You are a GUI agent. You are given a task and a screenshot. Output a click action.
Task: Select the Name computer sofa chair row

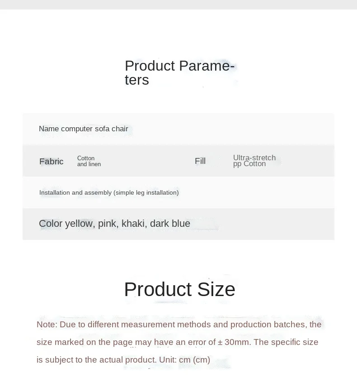(x=178, y=129)
